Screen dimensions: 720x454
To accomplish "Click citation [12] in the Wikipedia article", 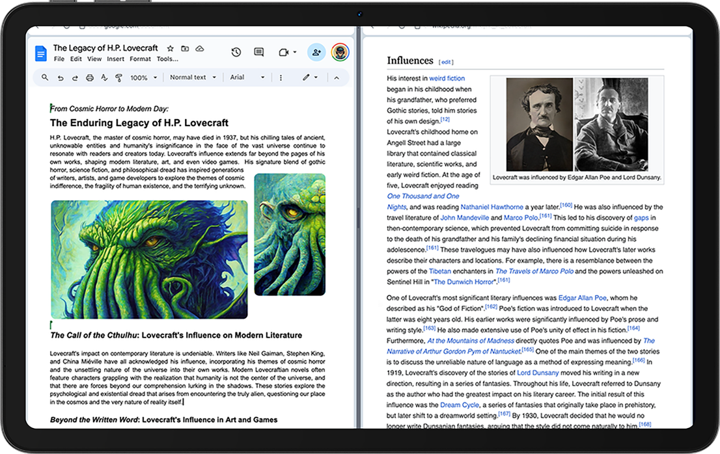I will coord(445,119).
